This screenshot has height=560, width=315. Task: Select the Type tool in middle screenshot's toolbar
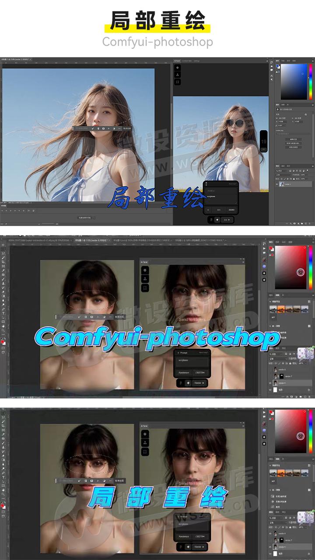(3, 313)
